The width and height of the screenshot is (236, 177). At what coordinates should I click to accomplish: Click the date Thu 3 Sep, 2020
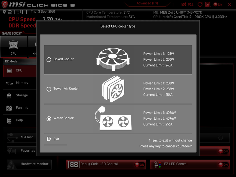[x=43, y=12]
